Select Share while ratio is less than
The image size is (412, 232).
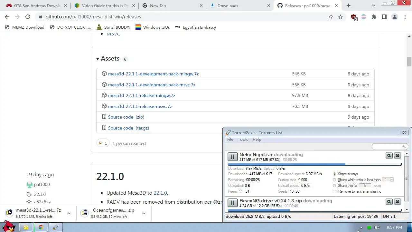[334, 180]
